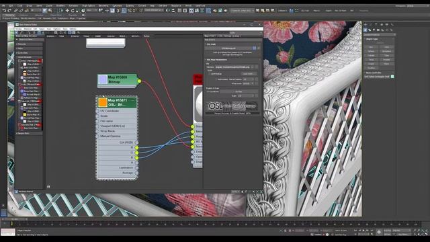Open the Modifiers menu
Image resolution: width=430 pixels, height=242 pixels.
point(60,5)
